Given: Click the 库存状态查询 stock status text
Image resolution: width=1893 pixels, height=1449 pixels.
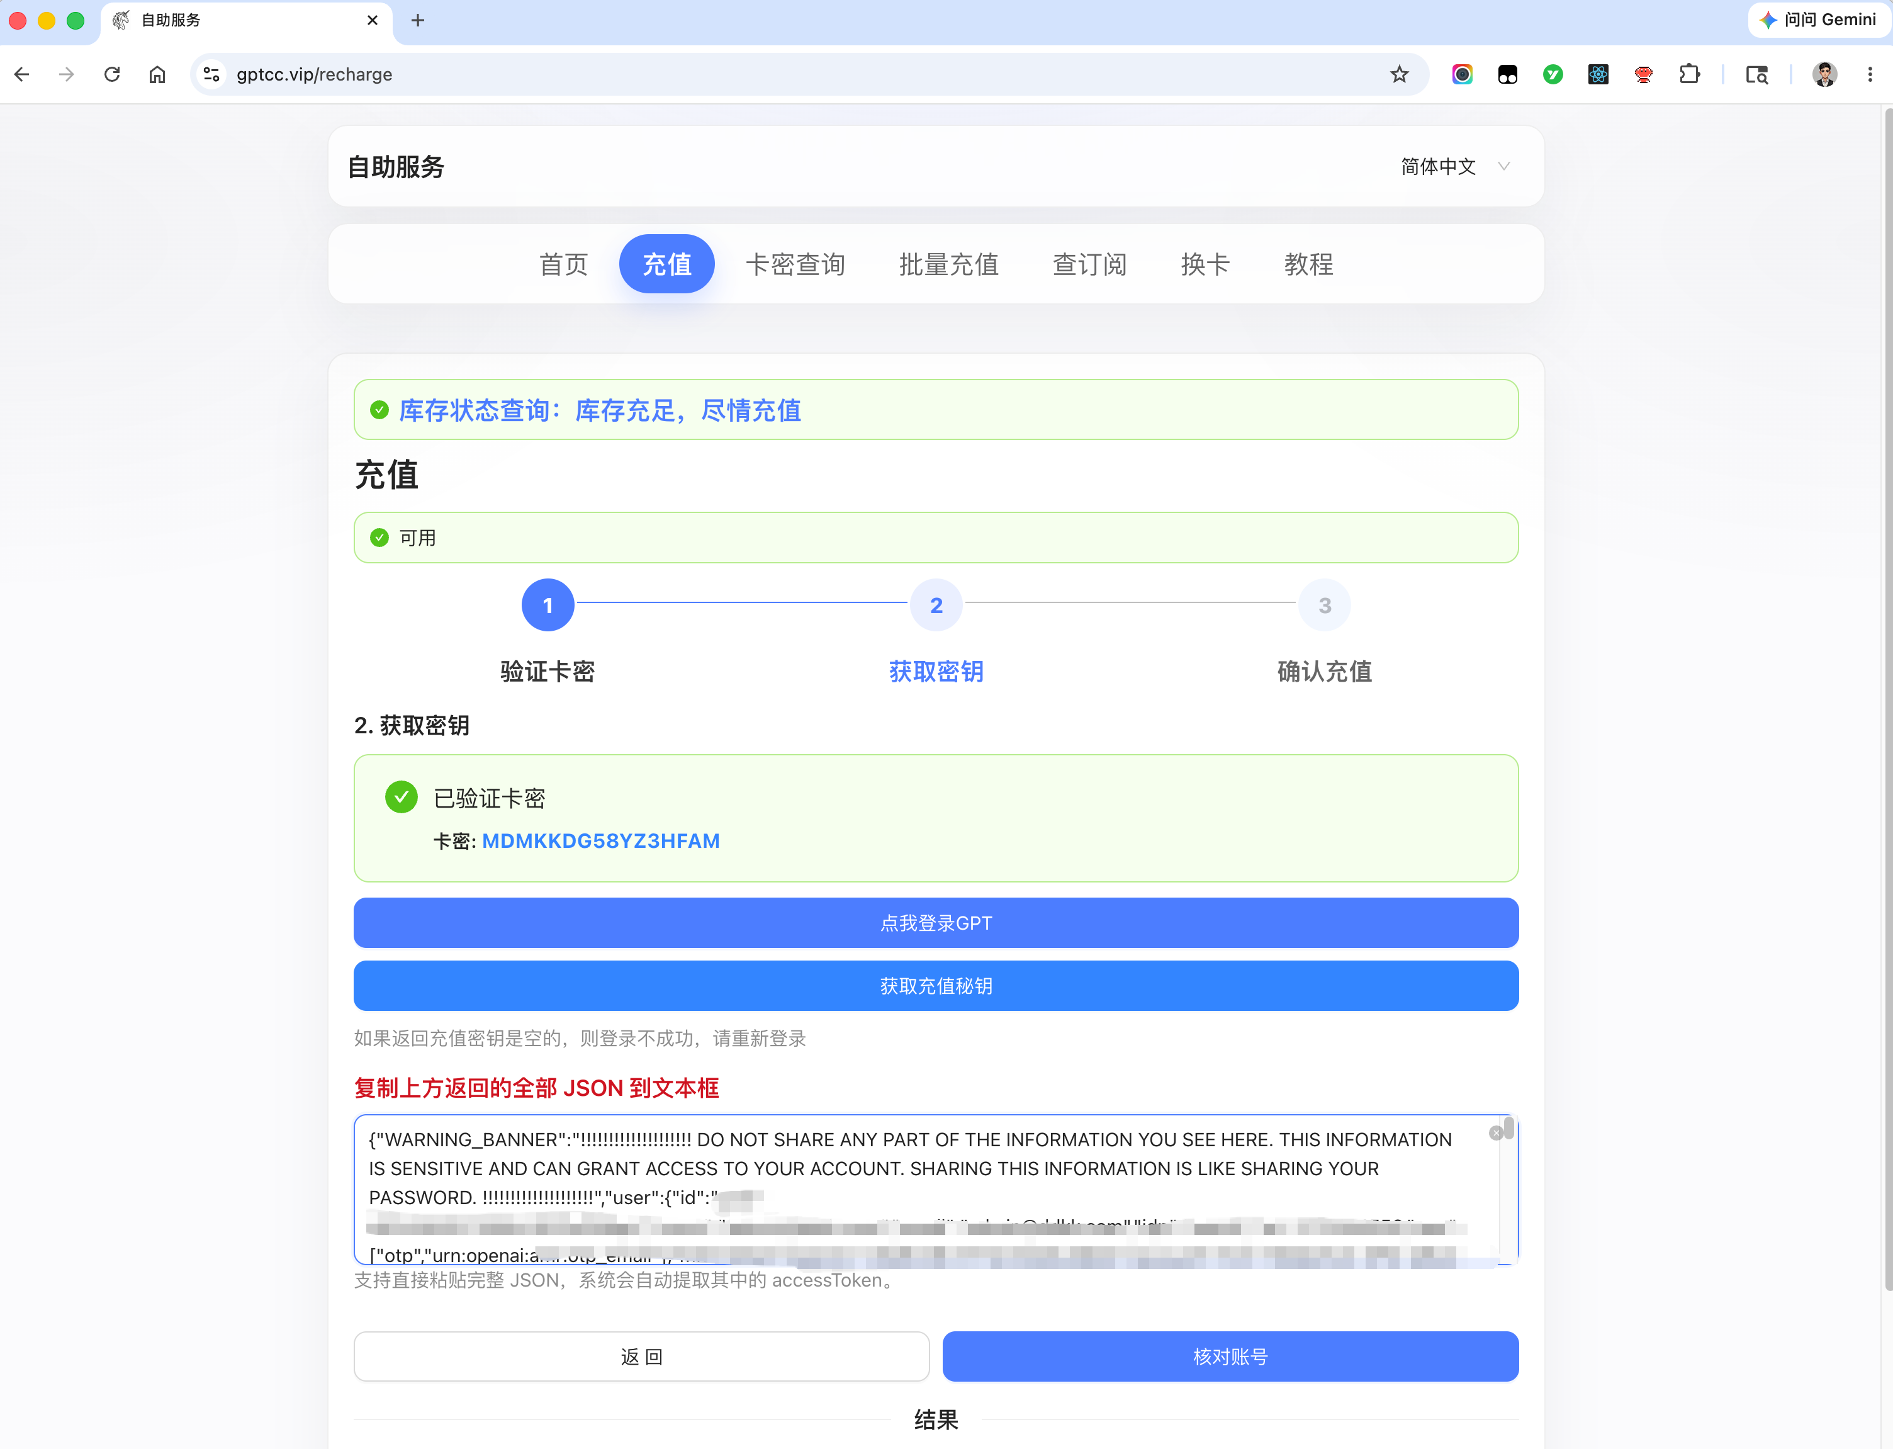Looking at the screenshot, I should tap(600, 410).
